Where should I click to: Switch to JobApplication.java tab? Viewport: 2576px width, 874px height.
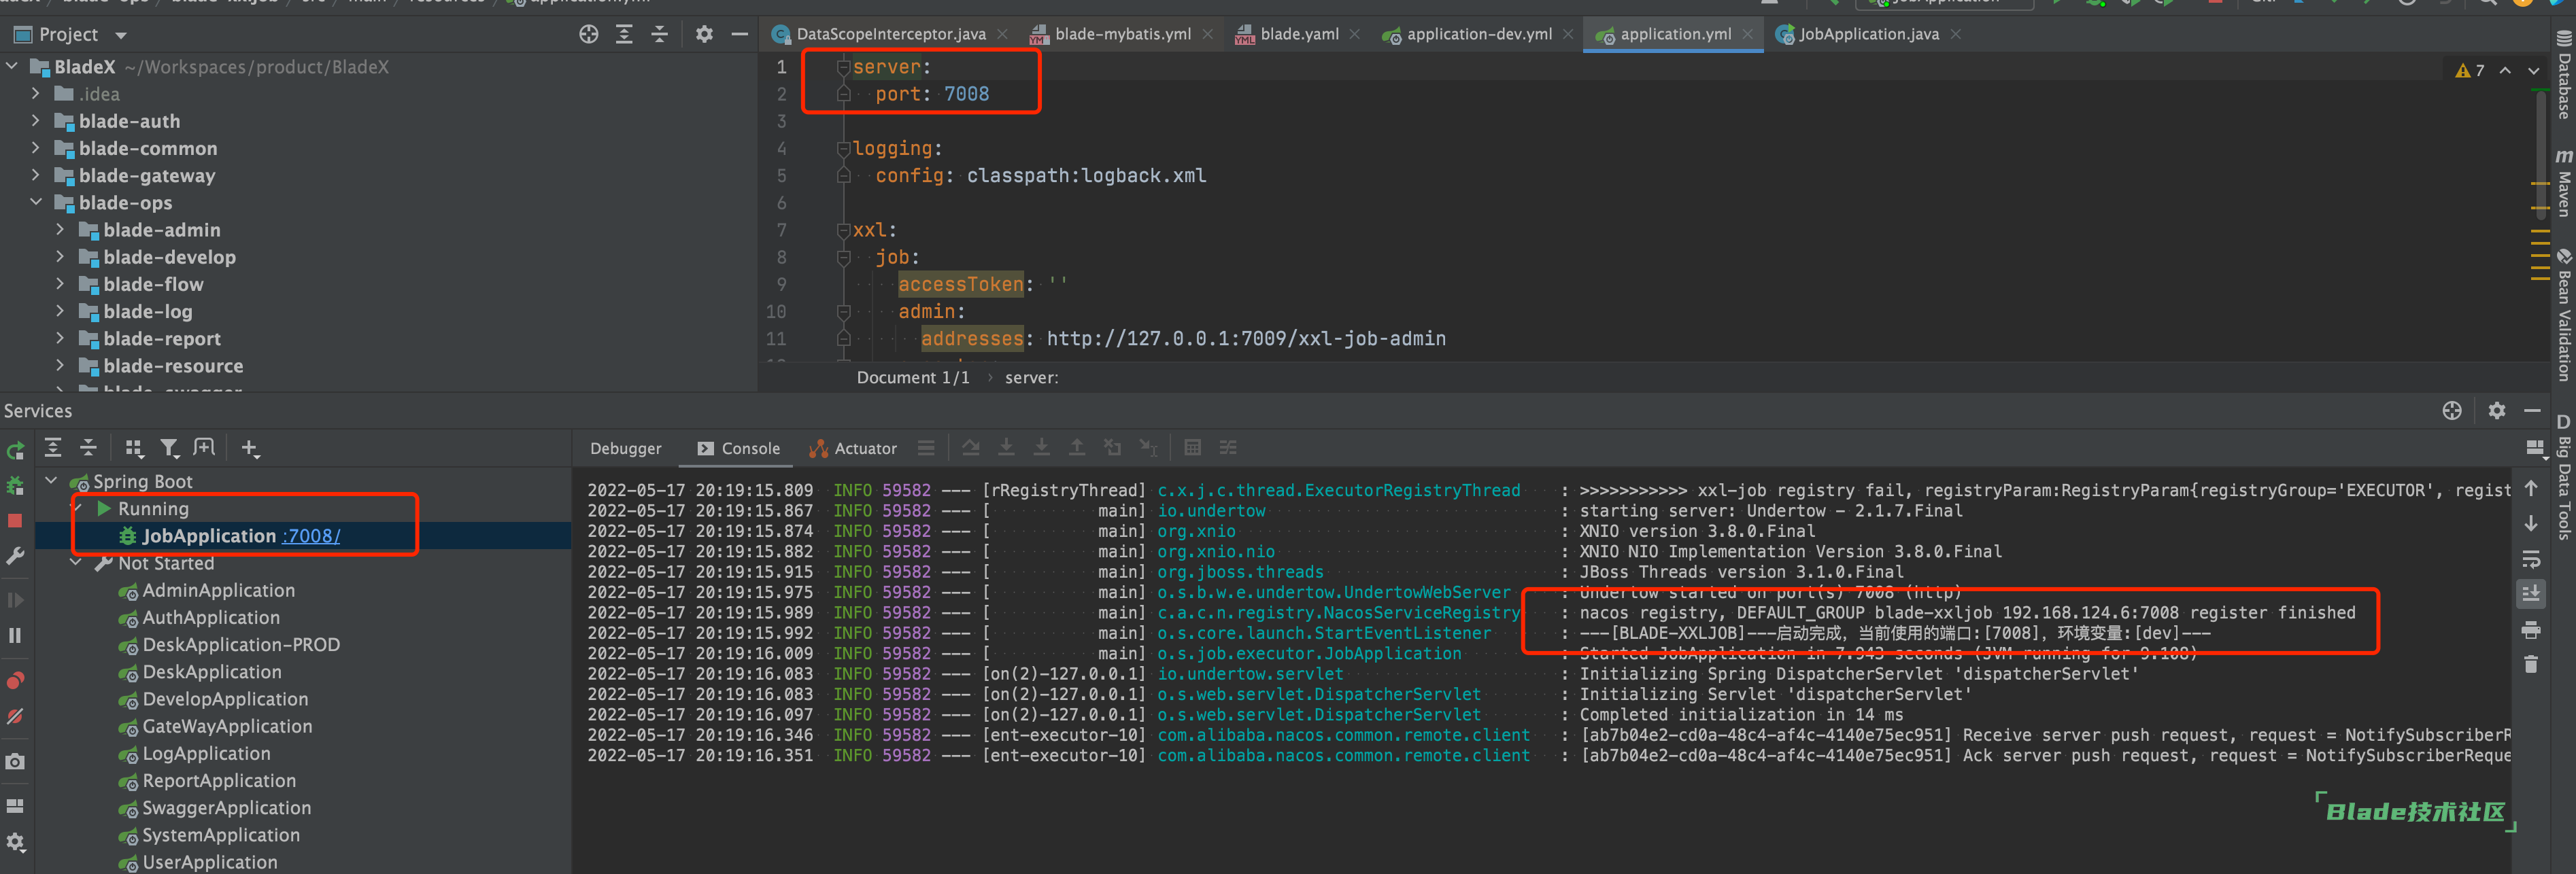tap(1868, 34)
